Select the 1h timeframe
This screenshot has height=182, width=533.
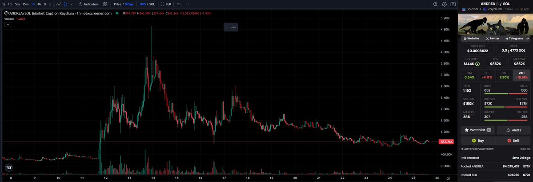point(33,4)
